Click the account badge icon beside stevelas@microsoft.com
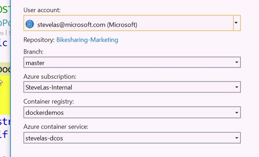Image resolution: width=259 pixels, height=157 pixels. click(30, 24)
